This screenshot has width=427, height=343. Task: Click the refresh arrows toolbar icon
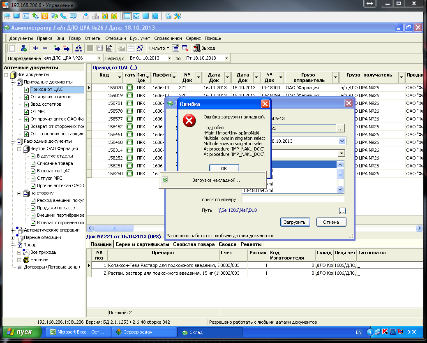point(140,48)
